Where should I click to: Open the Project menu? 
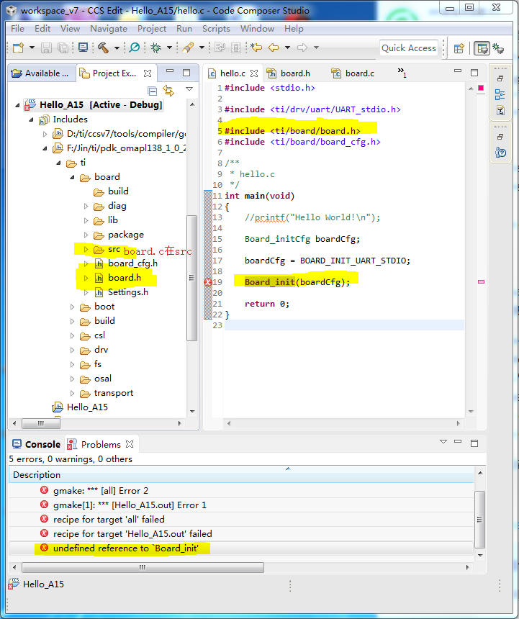point(152,29)
